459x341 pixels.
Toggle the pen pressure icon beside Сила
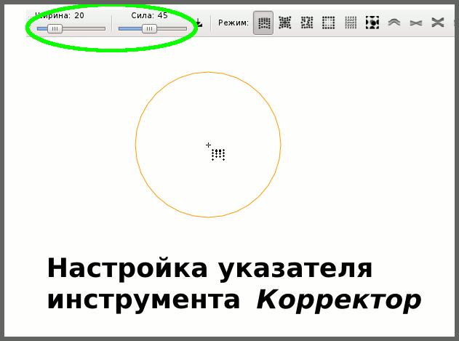click(x=199, y=23)
